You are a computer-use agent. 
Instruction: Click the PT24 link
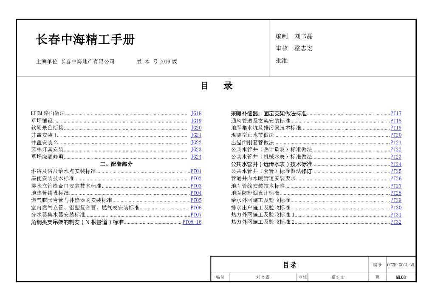[396, 164]
